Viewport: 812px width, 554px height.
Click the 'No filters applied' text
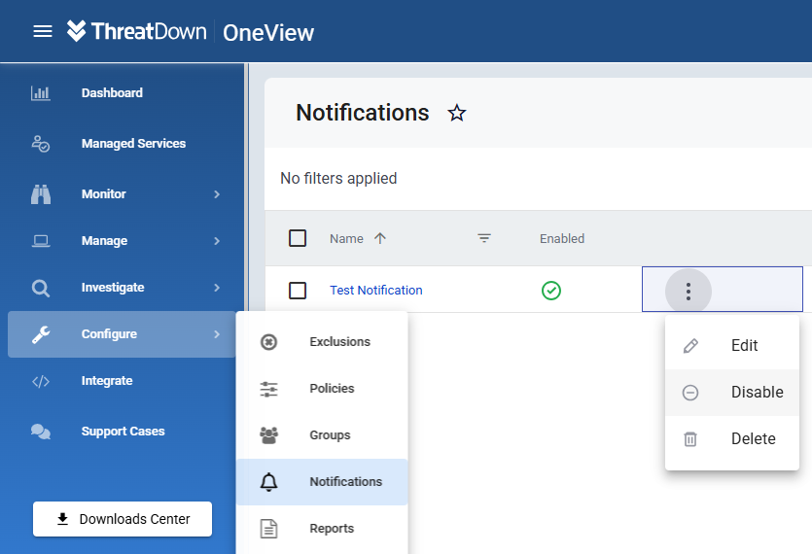point(338,179)
